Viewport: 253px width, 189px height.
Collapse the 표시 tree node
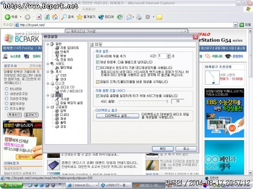(48, 72)
